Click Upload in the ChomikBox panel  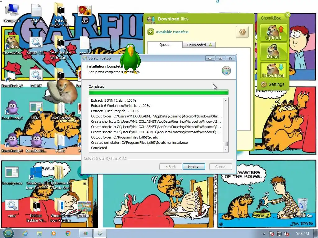tap(273, 33)
